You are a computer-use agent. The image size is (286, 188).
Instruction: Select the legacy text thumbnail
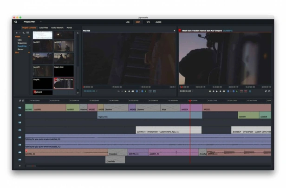(64, 71)
